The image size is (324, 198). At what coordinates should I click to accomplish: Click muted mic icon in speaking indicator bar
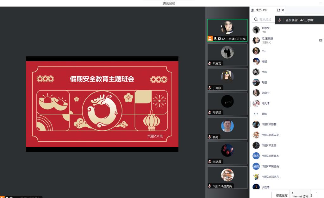click(279, 20)
